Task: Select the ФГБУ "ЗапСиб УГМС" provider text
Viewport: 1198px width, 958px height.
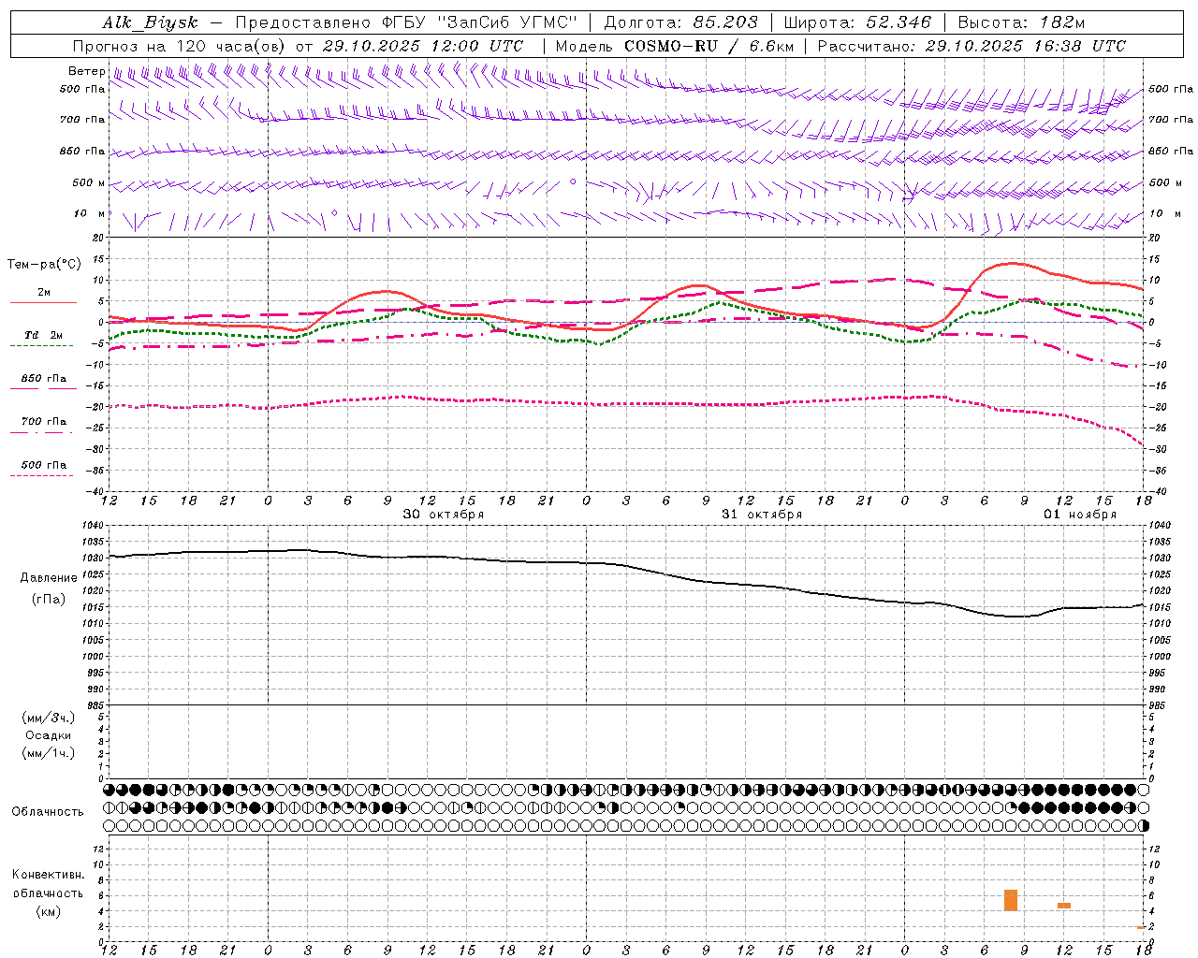Action: [x=480, y=22]
